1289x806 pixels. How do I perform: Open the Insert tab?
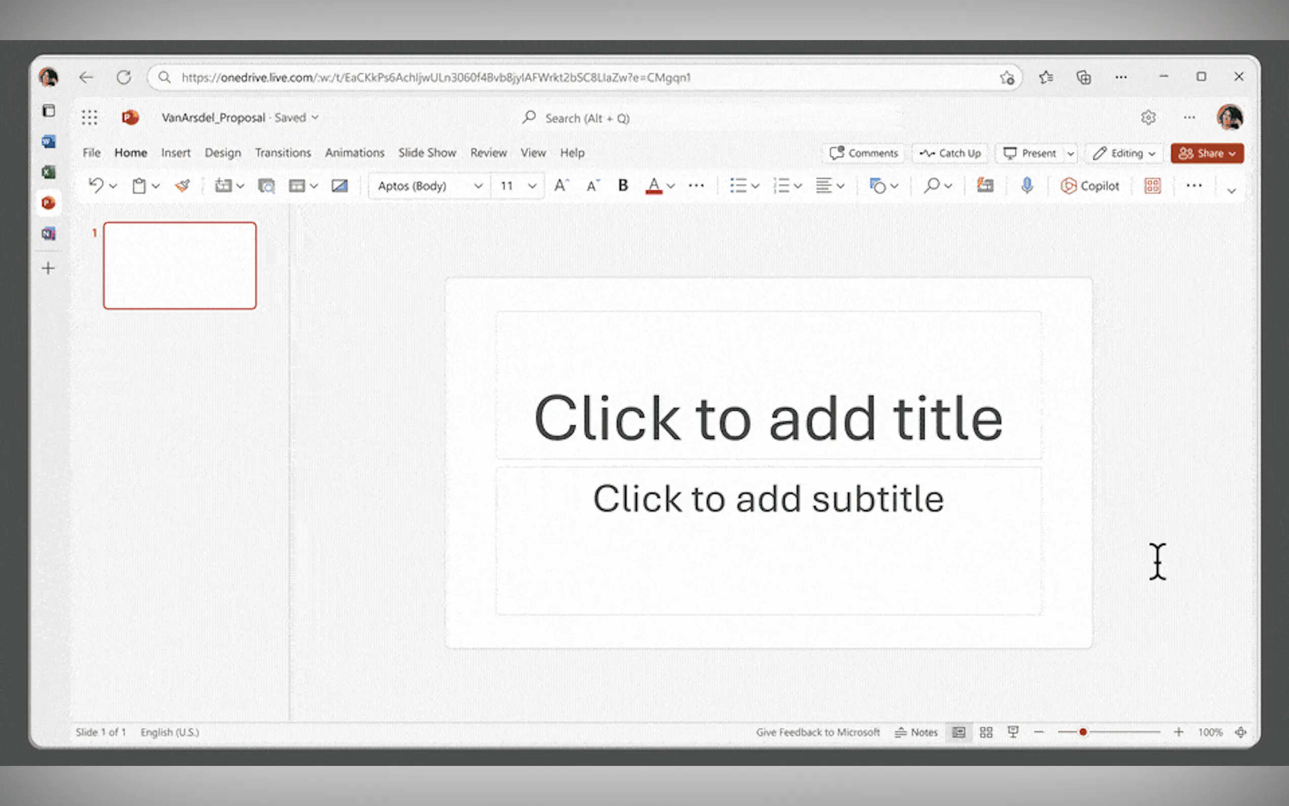(x=175, y=153)
